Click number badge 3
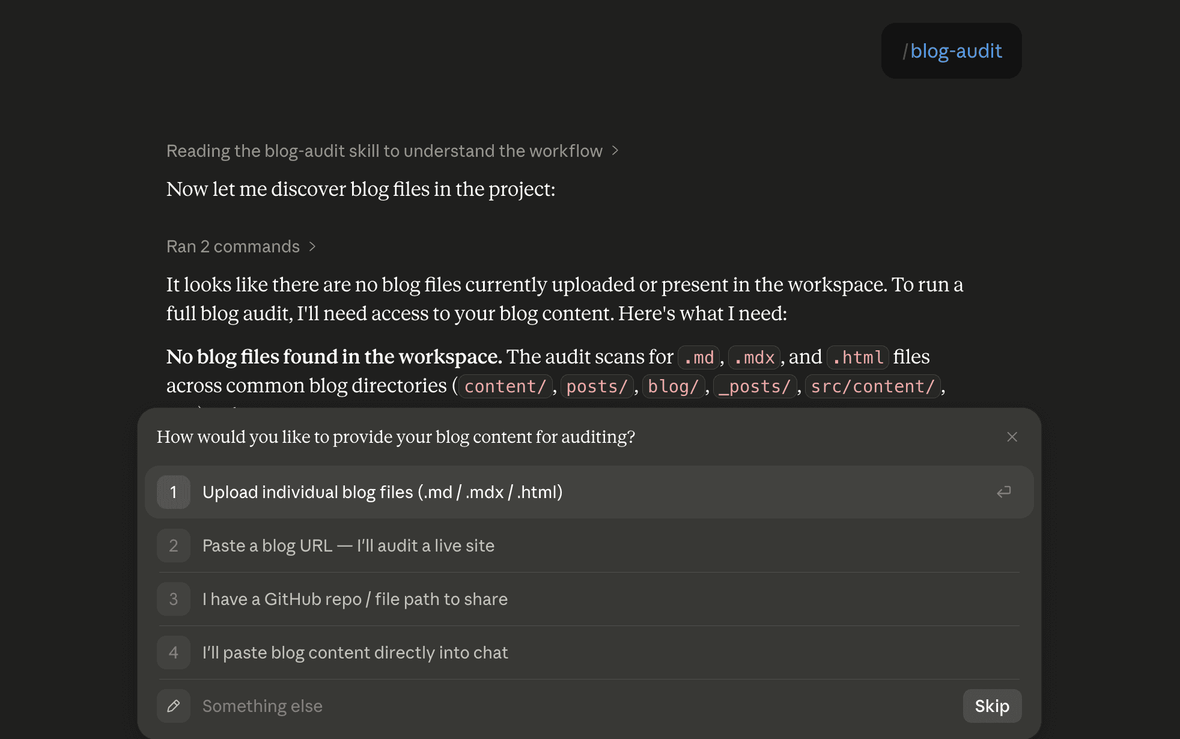The height and width of the screenshot is (739, 1180). click(174, 599)
